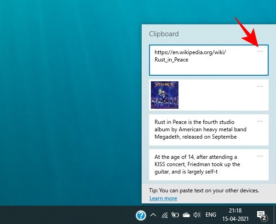Open options menu for Megadeth image clip
276x224 pixels.
(x=260, y=86)
